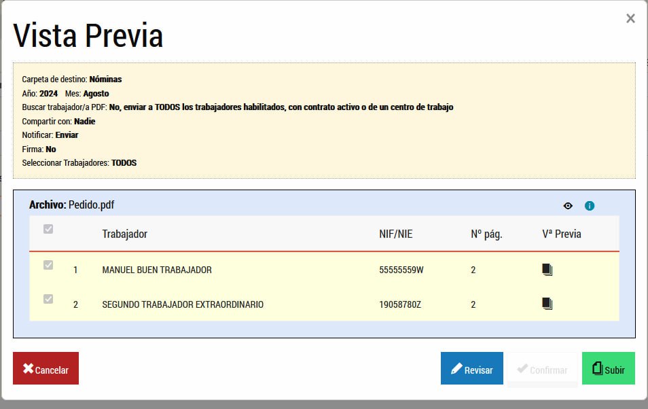Click the Trabajador column header
This screenshot has height=409, width=648.
pyautogui.click(x=125, y=234)
